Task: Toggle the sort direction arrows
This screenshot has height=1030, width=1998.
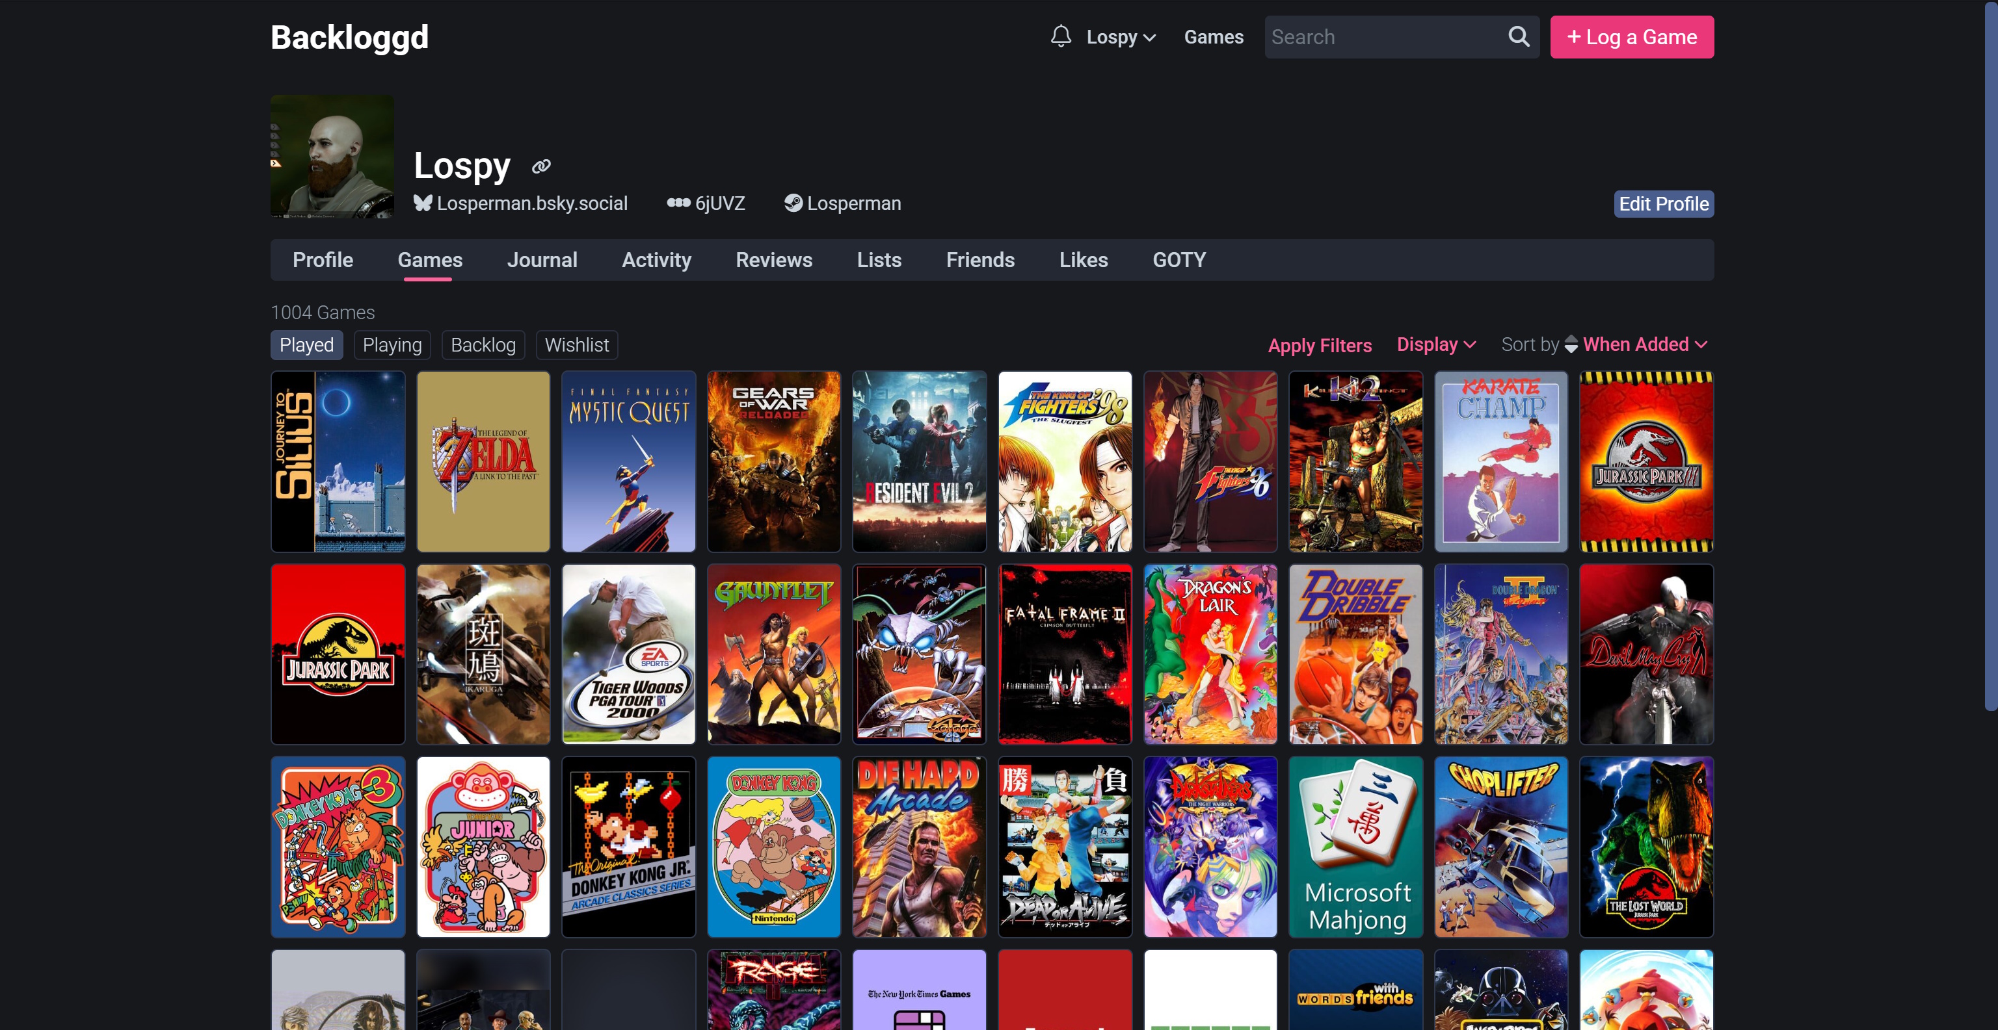Action: (1571, 344)
